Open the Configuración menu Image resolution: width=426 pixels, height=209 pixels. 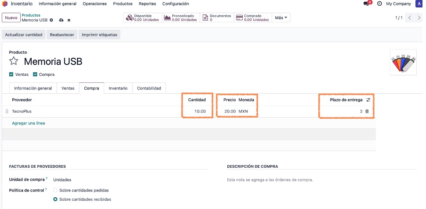(175, 4)
